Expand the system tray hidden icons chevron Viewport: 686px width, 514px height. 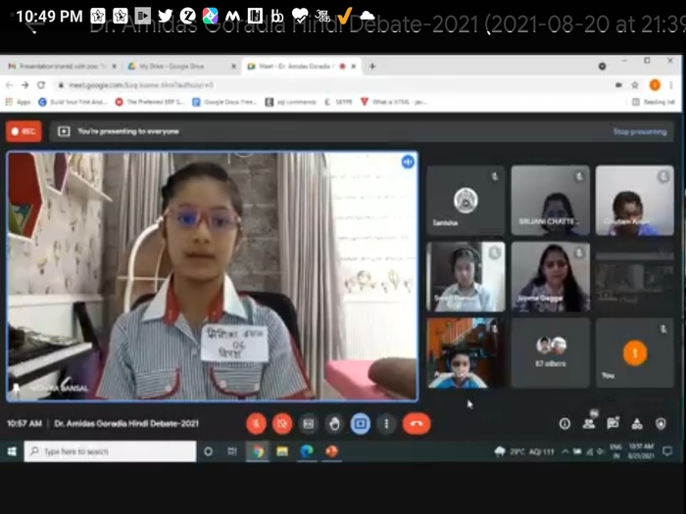pos(564,451)
